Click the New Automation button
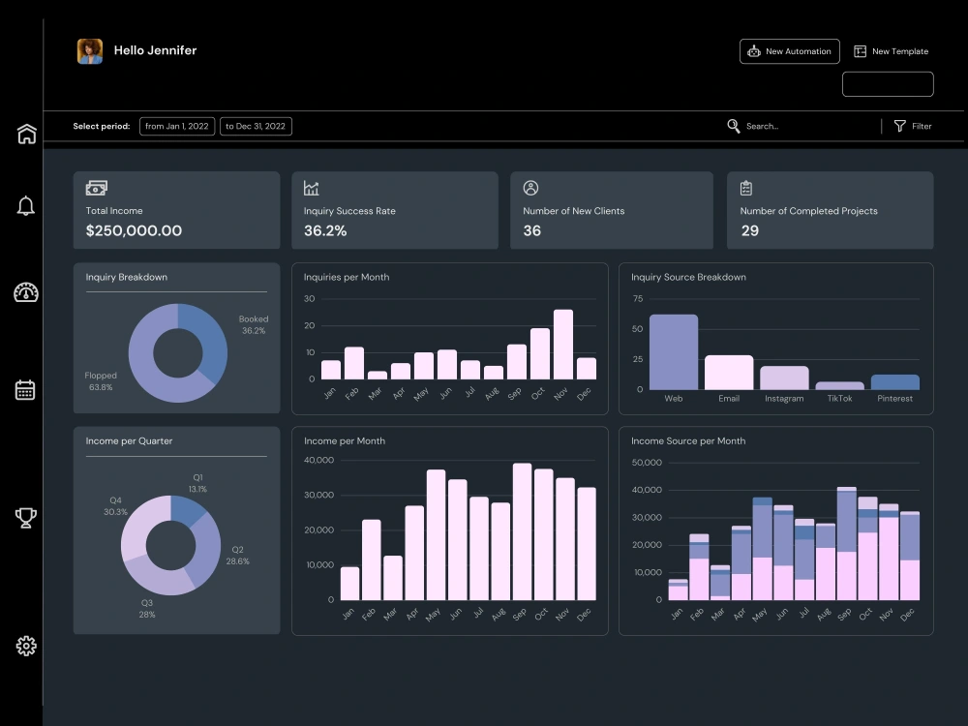This screenshot has height=726, width=968. tap(790, 51)
